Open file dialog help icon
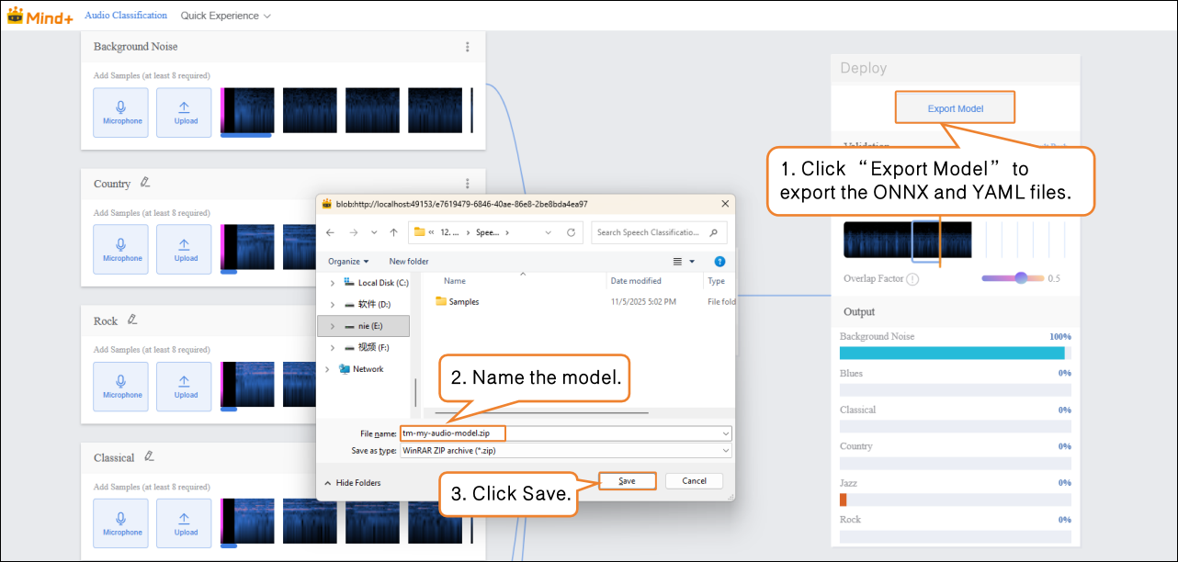 719,262
